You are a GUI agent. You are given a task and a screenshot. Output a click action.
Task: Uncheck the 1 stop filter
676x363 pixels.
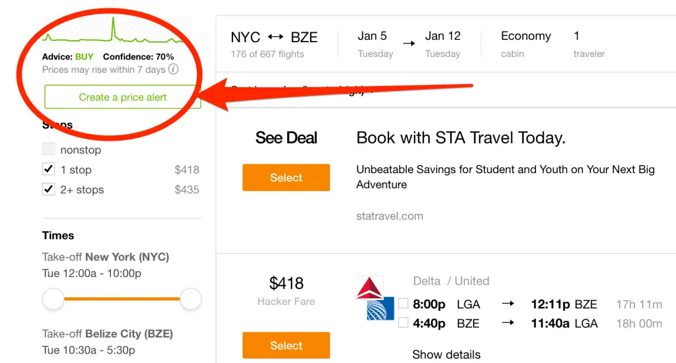tap(48, 169)
